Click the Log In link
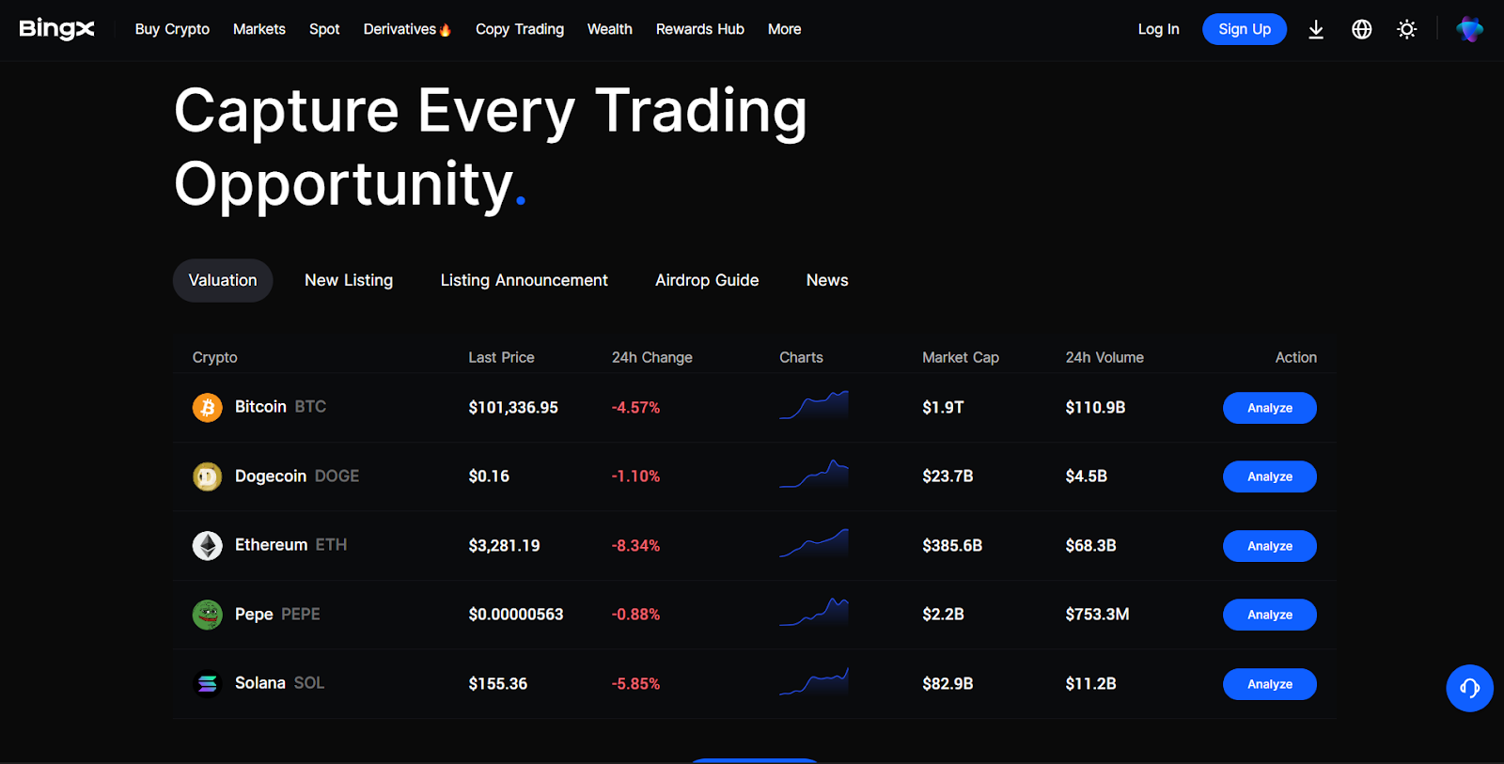 click(x=1158, y=29)
